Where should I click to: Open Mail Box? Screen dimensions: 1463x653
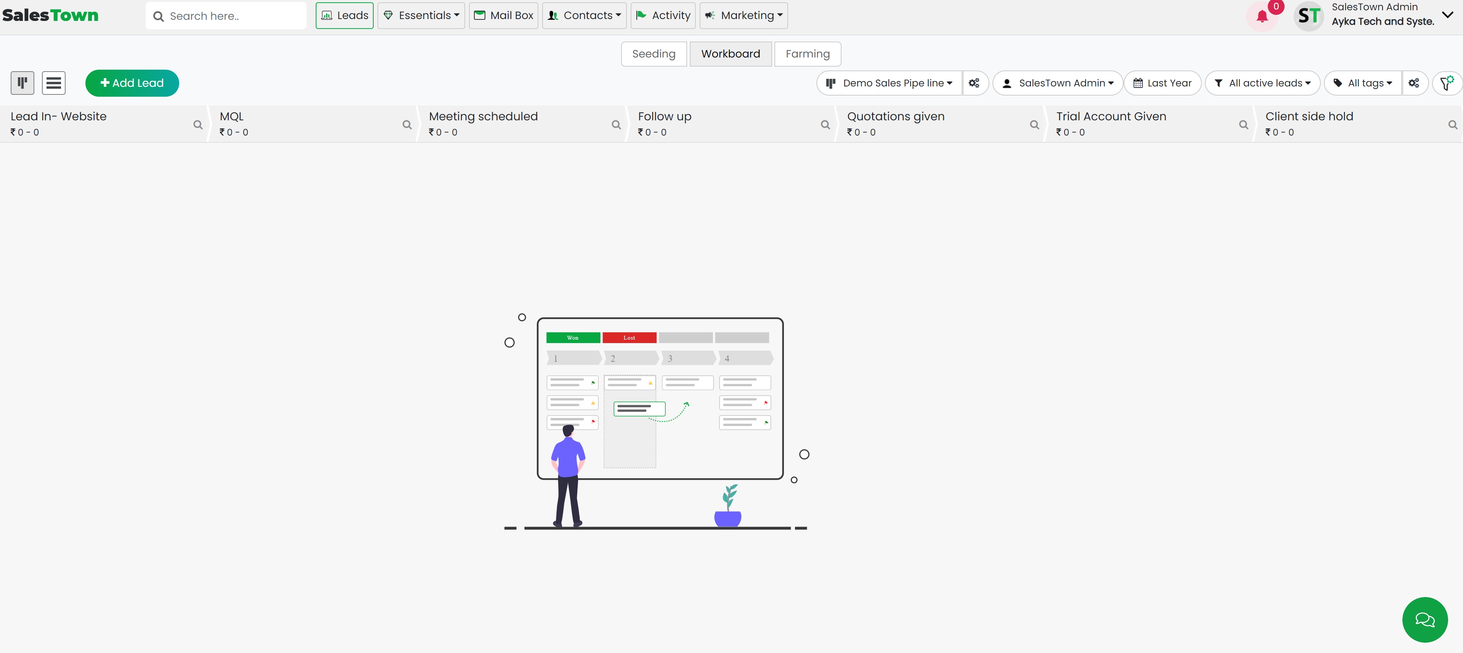[x=503, y=15]
